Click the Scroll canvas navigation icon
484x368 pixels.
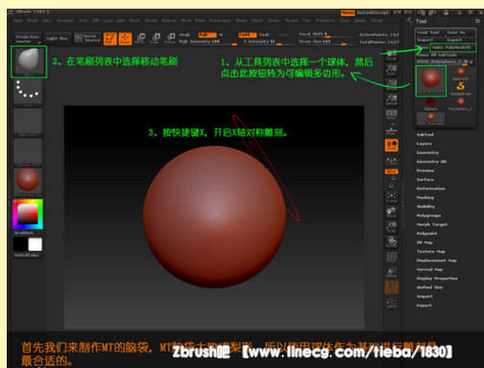click(391, 55)
